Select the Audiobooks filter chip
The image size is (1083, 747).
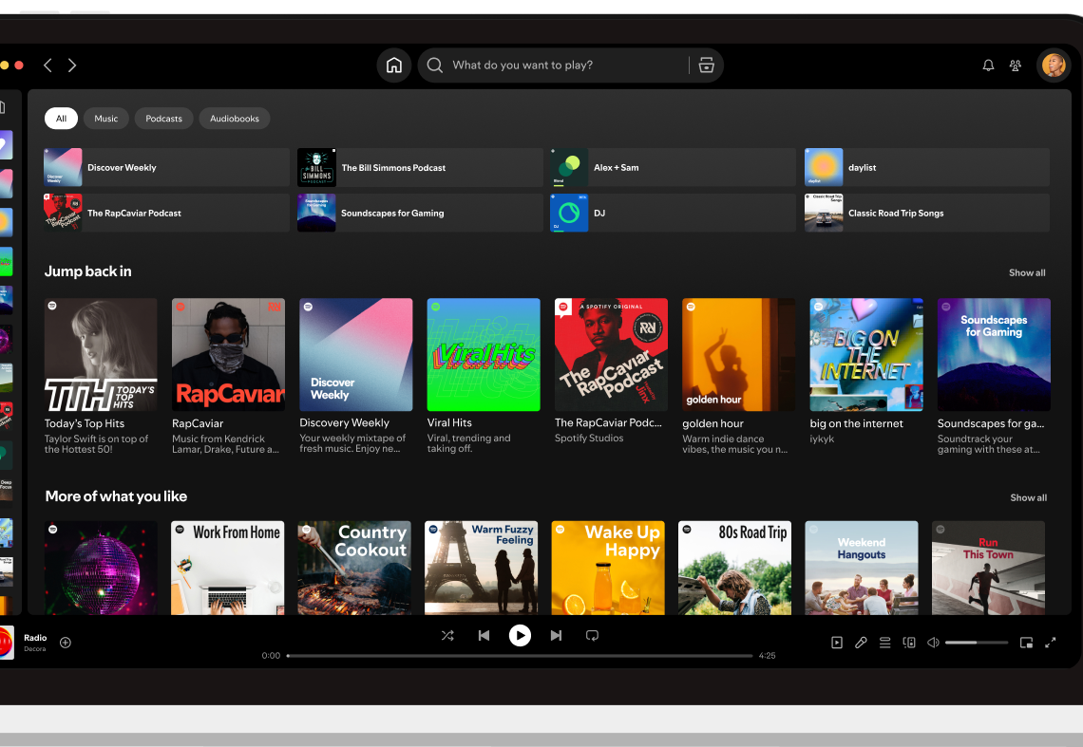click(x=234, y=118)
